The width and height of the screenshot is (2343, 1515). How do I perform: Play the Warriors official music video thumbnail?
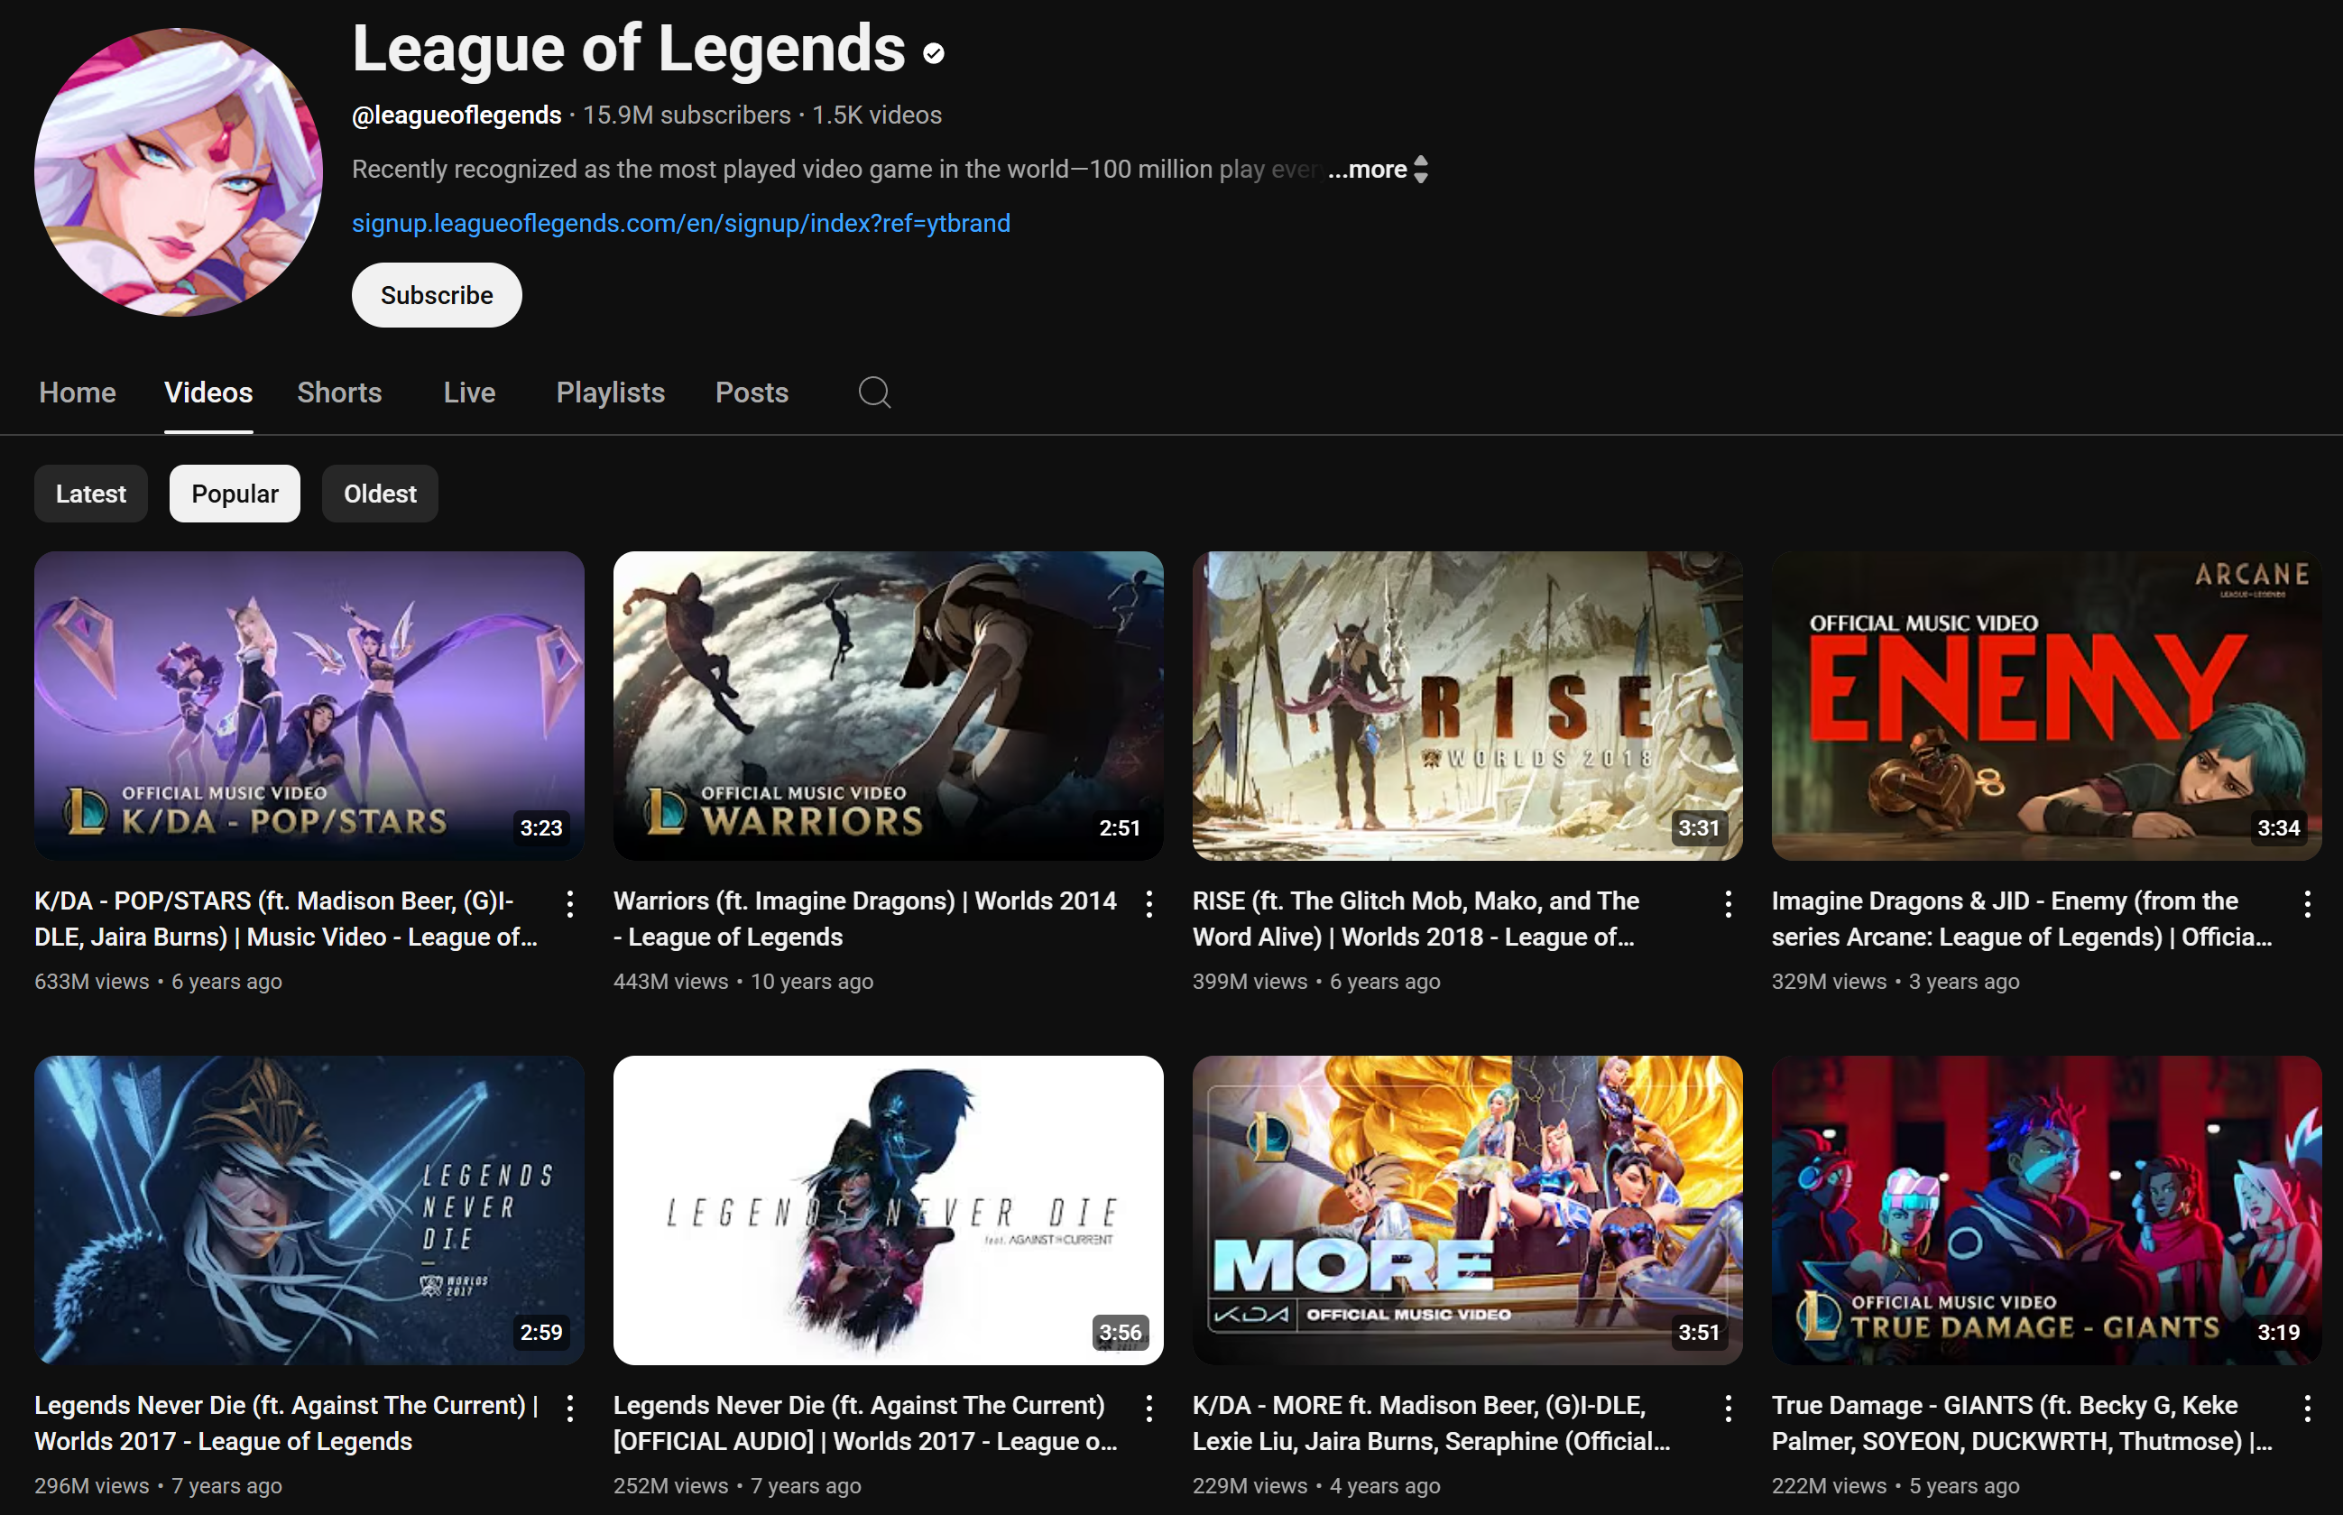pyautogui.click(x=889, y=706)
